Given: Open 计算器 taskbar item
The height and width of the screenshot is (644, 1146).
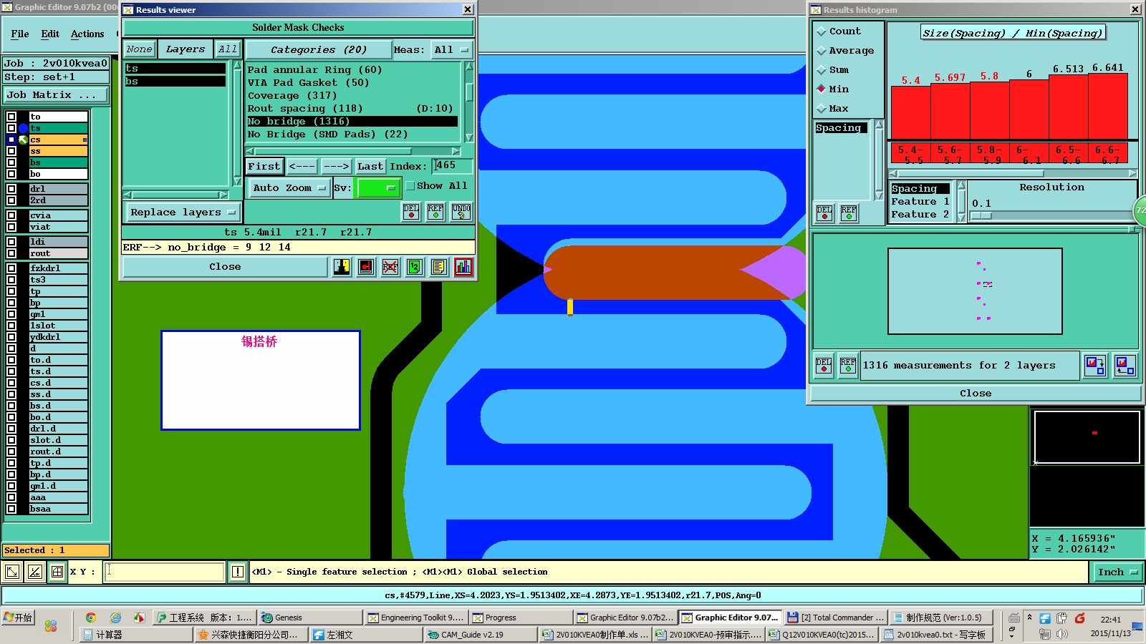Looking at the screenshot, I should 136,635.
